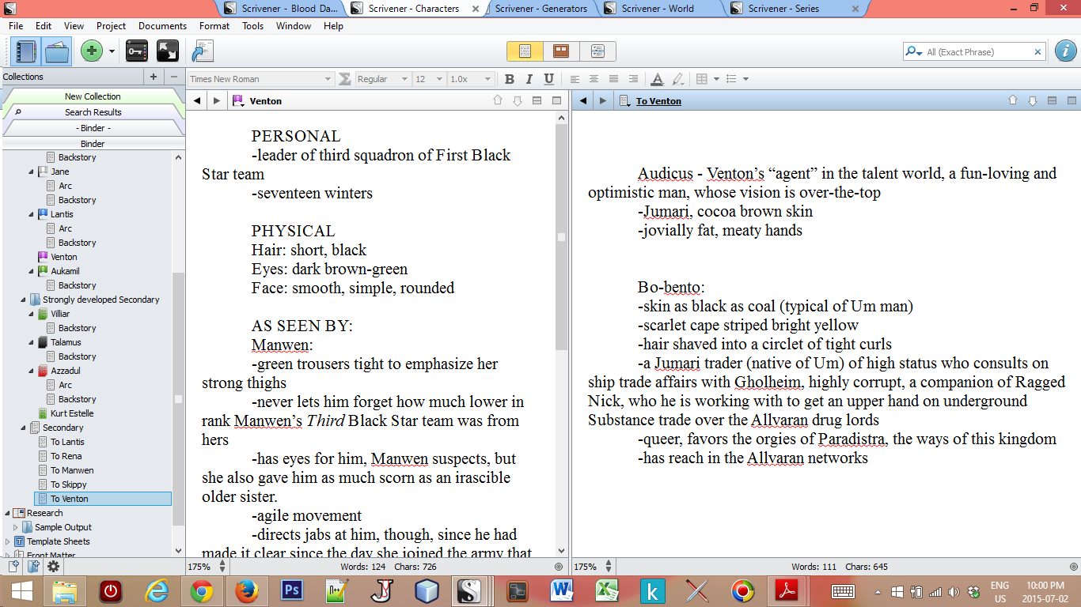Click the Compile document arrow icon
The width and height of the screenshot is (1081, 607).
tap(203, 51)
